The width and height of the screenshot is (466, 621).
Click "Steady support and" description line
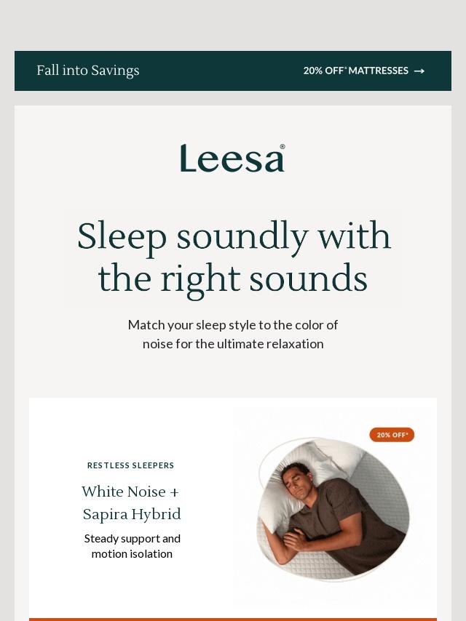tap(132, 539)
